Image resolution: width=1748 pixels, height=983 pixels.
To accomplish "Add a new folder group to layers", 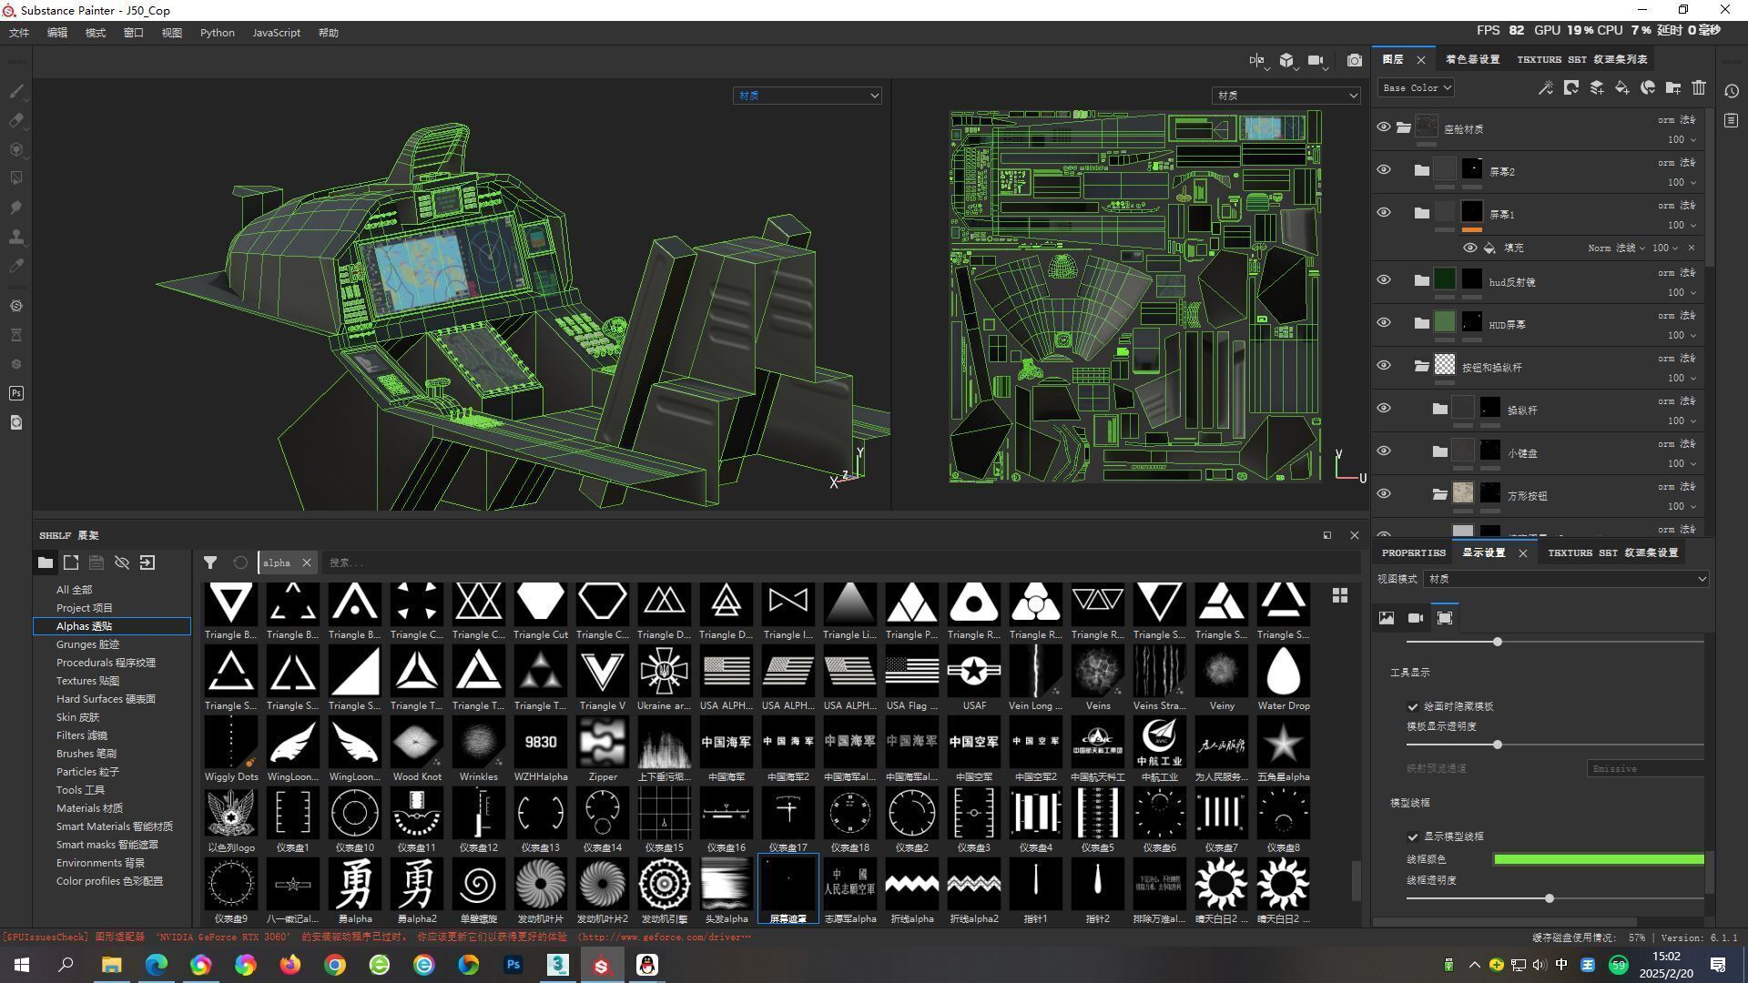I will (1673, 87).
